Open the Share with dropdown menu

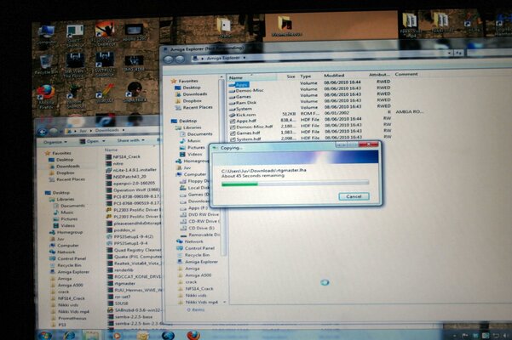click(130, 140)
